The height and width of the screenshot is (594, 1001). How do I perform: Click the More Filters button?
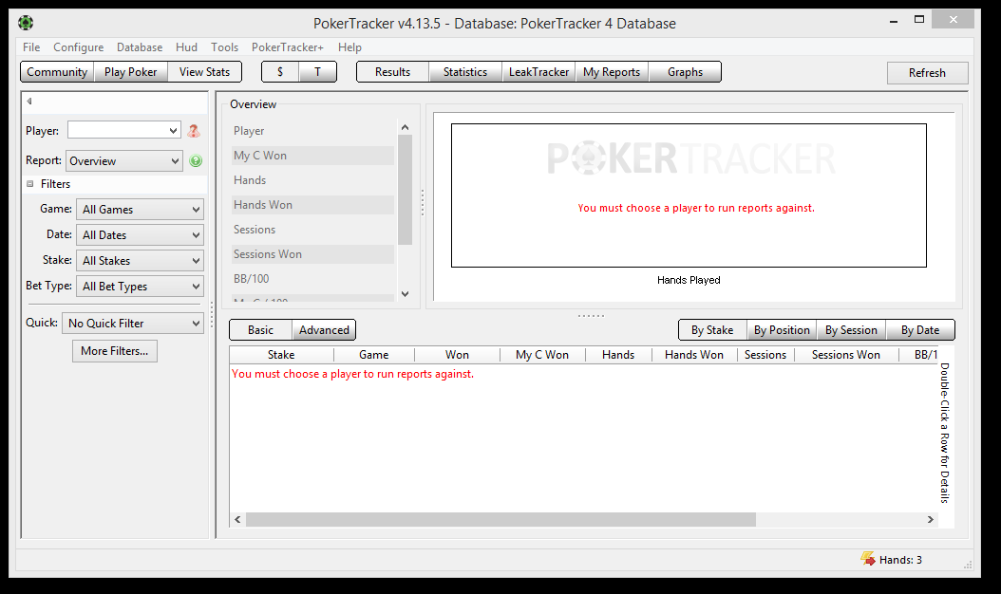tap(115, 351)
